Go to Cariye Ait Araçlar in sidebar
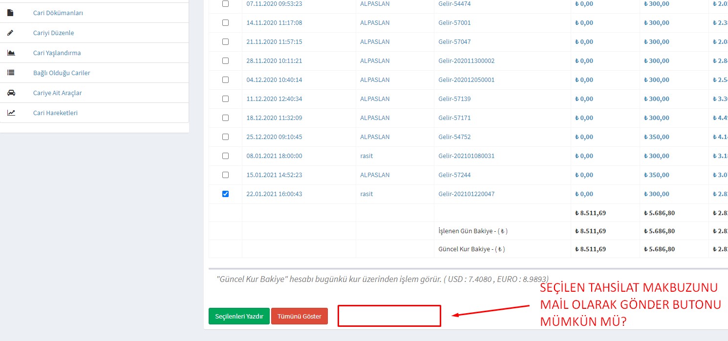 click(x=57, y=93)
